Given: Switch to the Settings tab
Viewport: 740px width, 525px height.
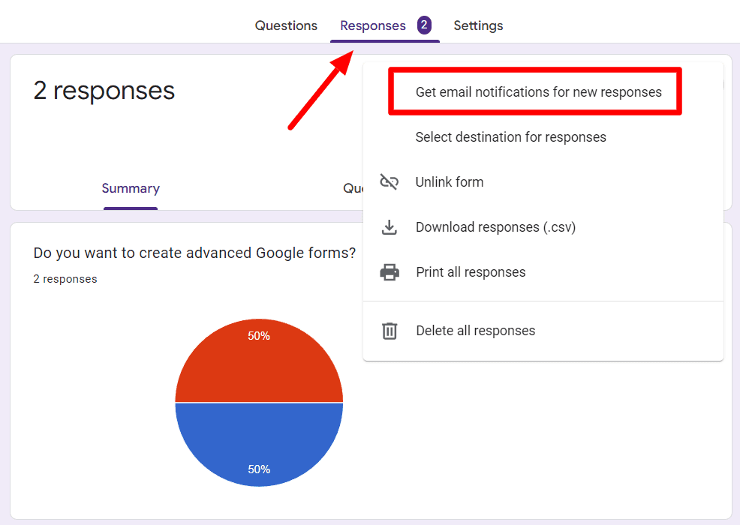Looking at the screenshot, I should (478, 25).
